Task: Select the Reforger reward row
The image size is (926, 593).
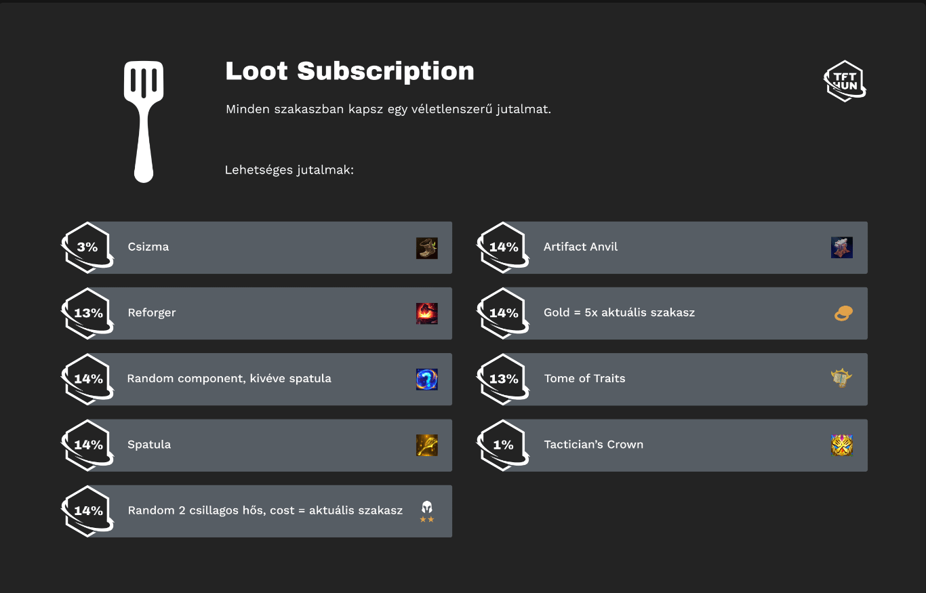Action: point(271,314)
